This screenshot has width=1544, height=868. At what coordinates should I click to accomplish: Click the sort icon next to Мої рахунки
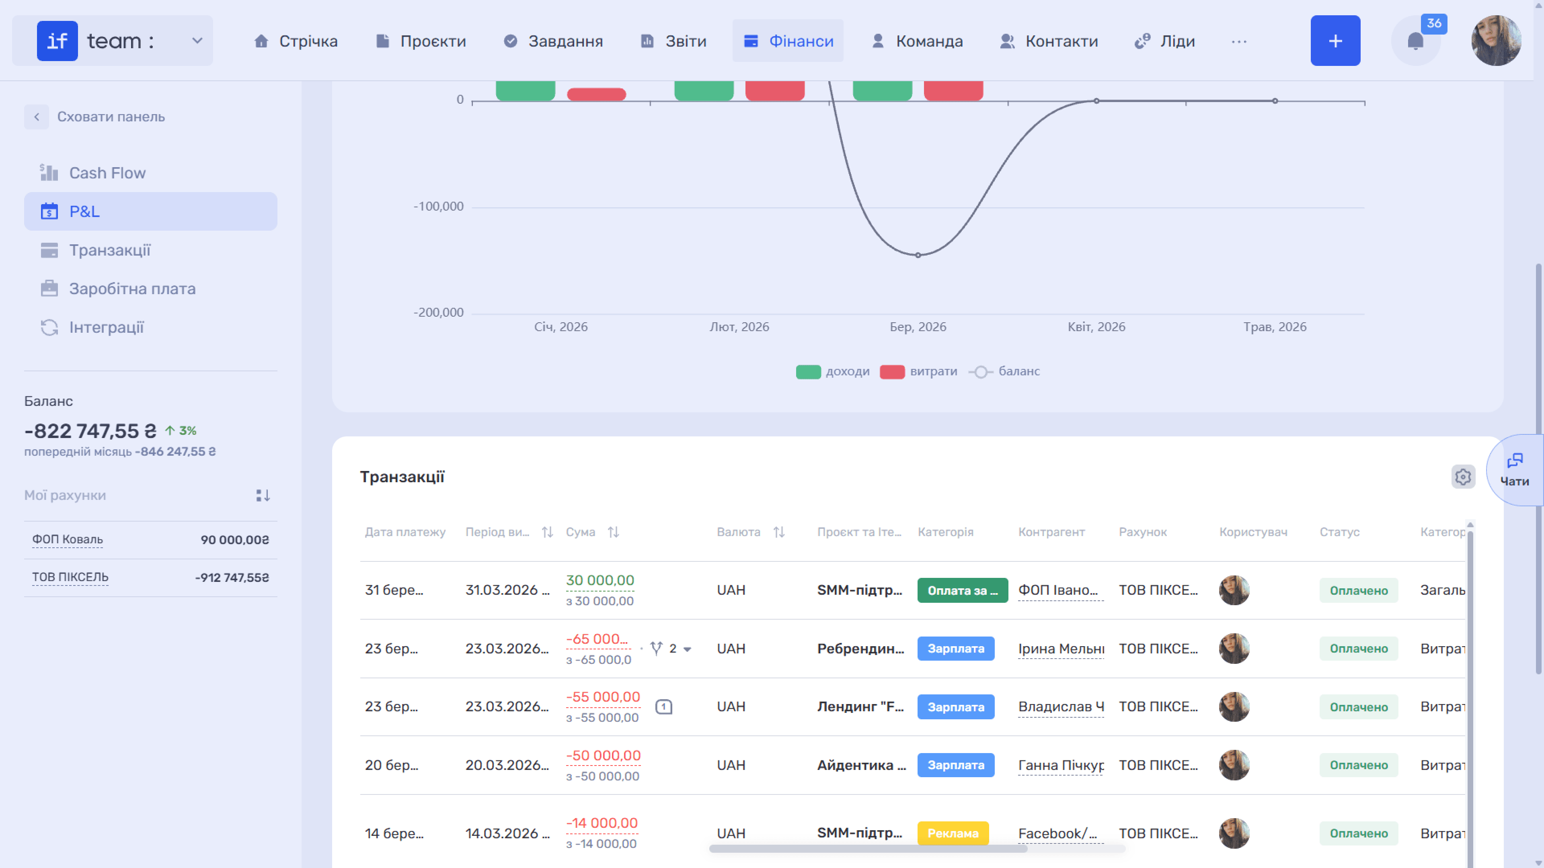click(x=263, y=495)
